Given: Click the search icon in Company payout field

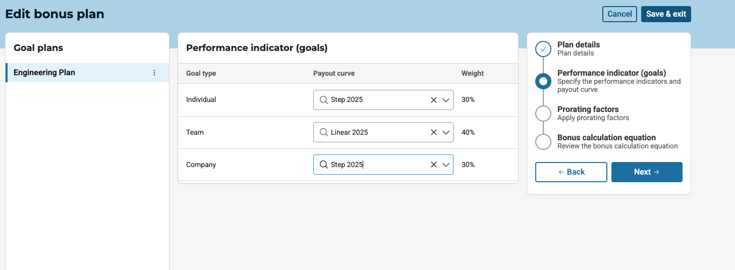Looking at the screenshot, I should point(324,165).
